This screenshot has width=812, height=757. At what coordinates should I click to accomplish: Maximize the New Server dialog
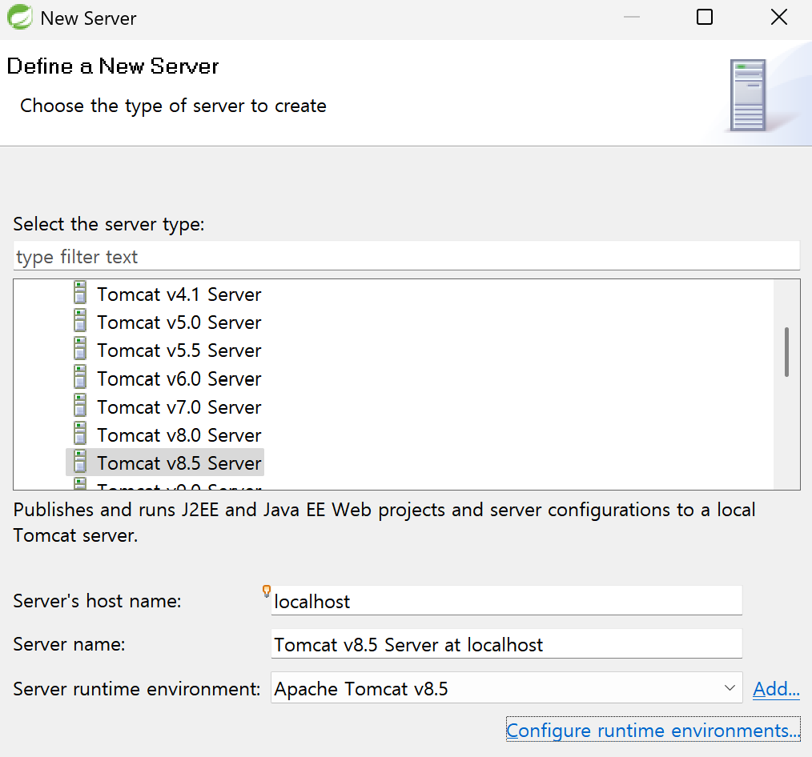704,17
